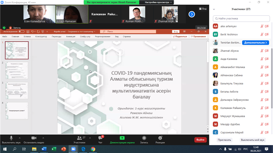Image resolution: width=273 pixels, height=153 pixels.
Task: Expand audio options arrow beside microphone
Action: click(x=19, y=138)
